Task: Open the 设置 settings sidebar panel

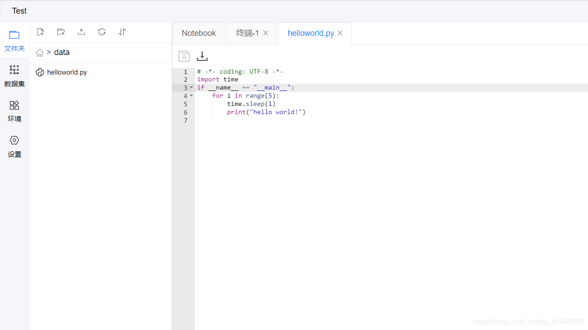Action: pyautogui.click(x=15, y=147)
